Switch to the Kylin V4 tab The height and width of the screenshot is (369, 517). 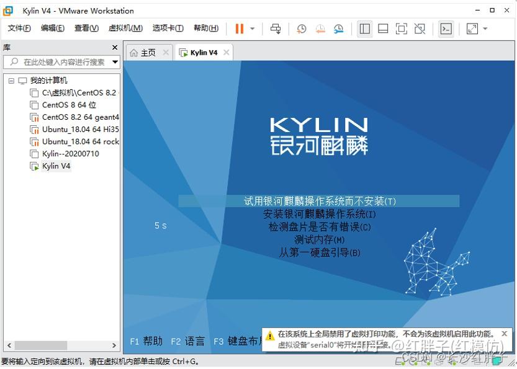204,53
